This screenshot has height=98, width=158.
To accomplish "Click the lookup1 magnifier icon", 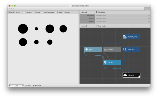I will (125, 50).
